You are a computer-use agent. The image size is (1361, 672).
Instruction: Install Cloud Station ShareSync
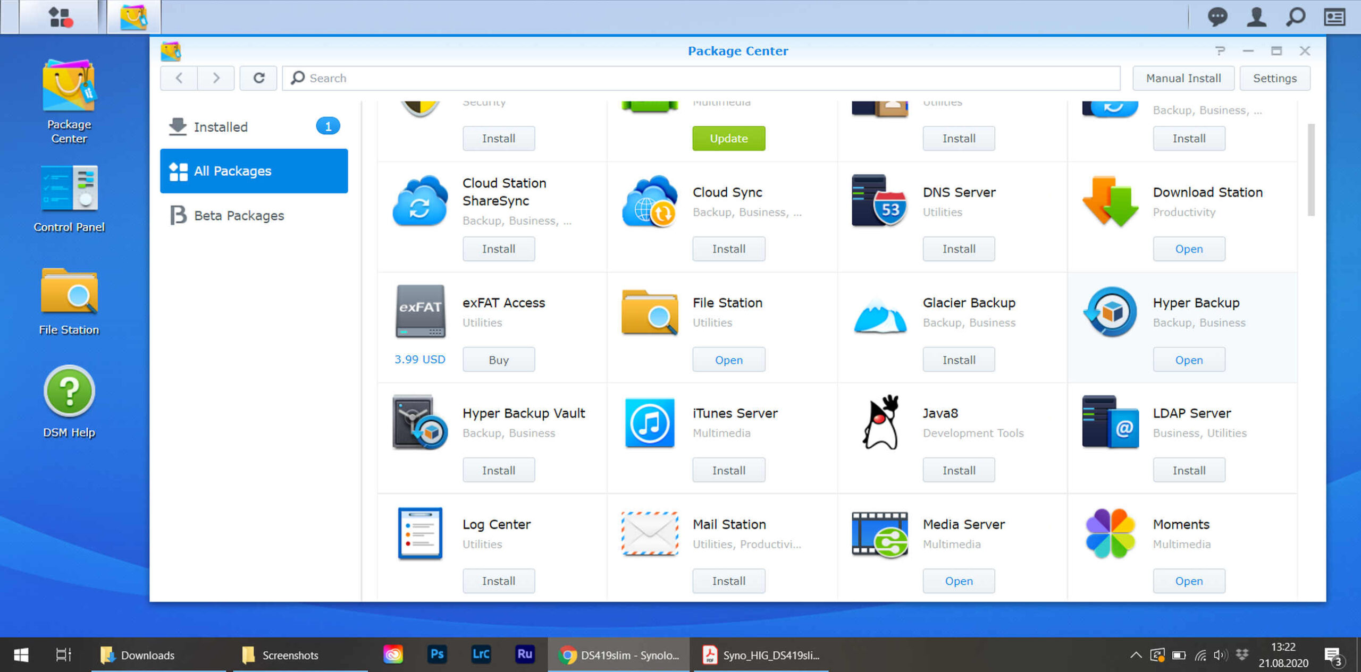tap(498, 249)
